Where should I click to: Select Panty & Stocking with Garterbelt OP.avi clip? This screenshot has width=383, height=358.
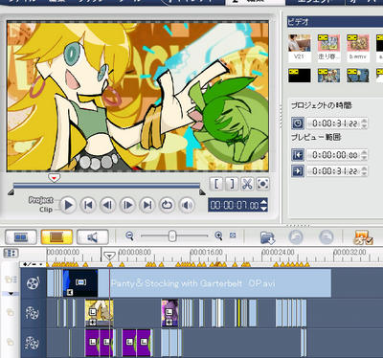(x=214, y=283)
